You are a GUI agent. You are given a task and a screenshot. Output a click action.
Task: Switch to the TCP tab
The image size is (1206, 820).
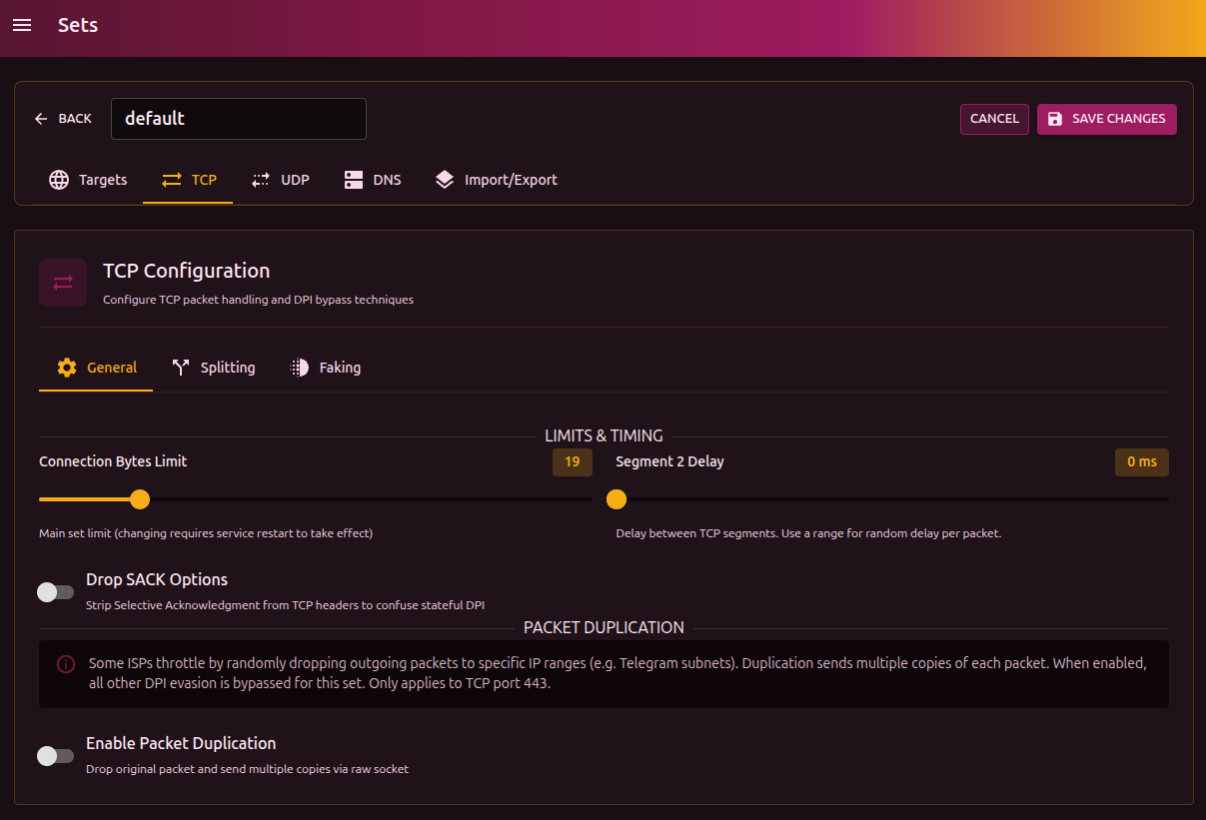[188, 180]
